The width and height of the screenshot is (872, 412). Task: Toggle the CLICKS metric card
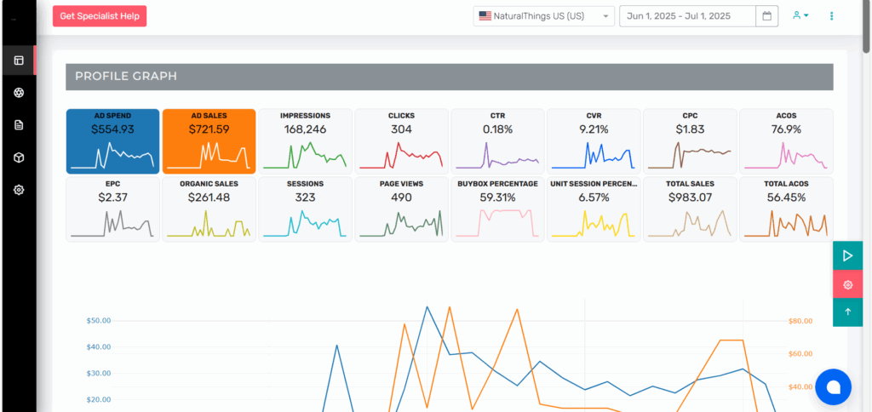pos(402,141)
